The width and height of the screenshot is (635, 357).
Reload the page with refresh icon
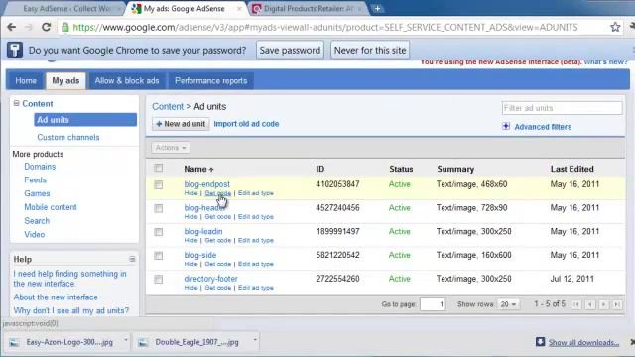[x=47, y=27]
